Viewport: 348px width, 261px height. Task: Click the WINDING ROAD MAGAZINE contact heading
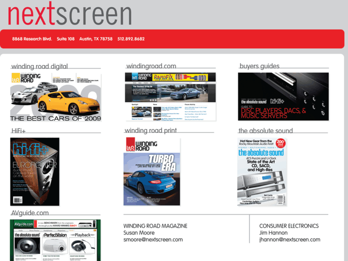156,226
